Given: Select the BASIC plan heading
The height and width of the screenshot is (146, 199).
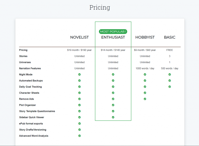Looking at the screenshot, I should pos(169,37).
